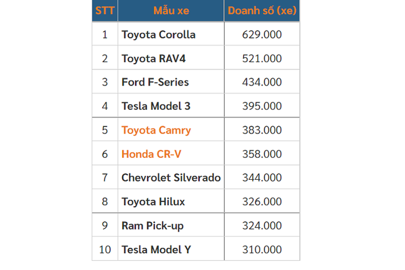Click rank number 10 cell
Viewport: 405px width, 270px height.
105,250
